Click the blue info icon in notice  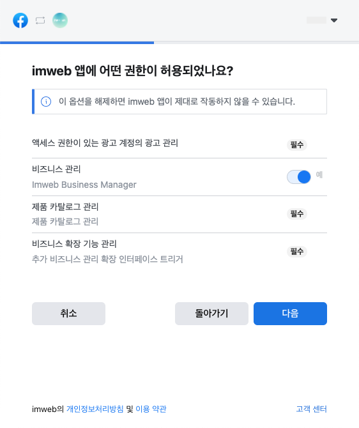46,102
